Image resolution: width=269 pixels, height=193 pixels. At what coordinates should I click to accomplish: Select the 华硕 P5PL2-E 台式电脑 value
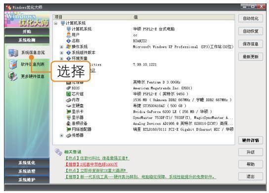coord(154,29)
